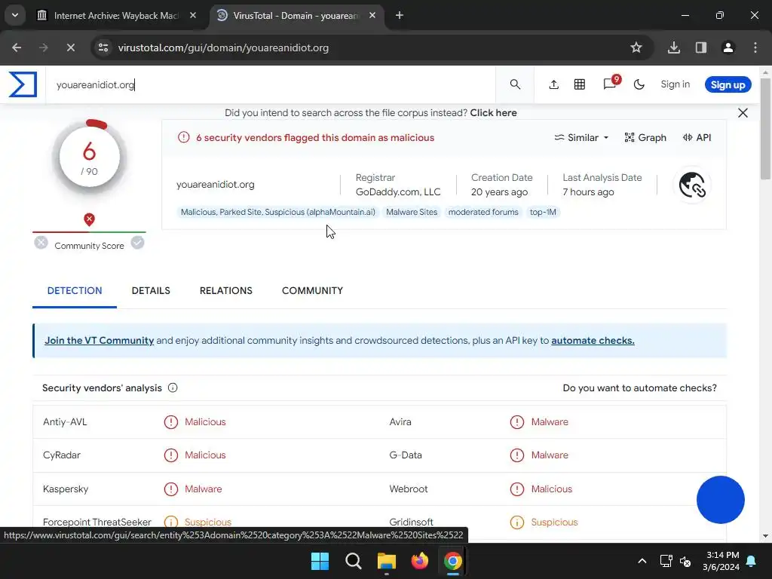
Task: Open the tab search dropdown arrow
Action: point(15,15)
